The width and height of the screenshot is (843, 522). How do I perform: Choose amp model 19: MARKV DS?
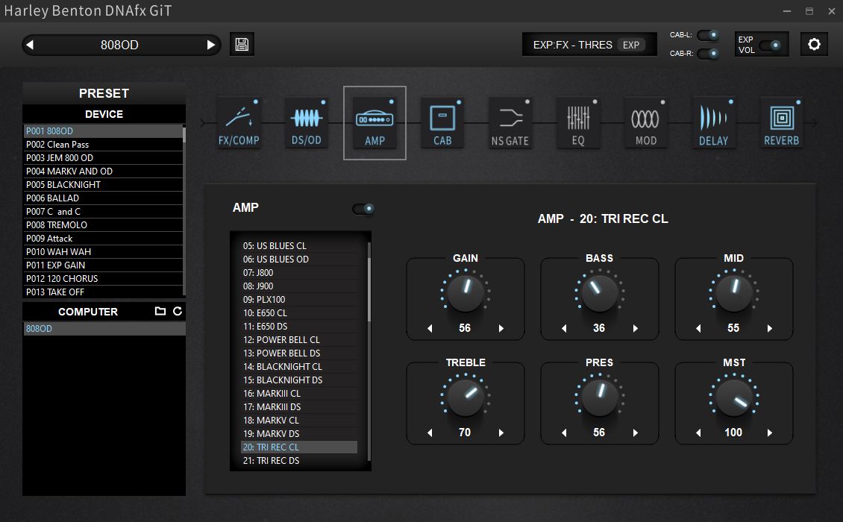pos(299,434)
